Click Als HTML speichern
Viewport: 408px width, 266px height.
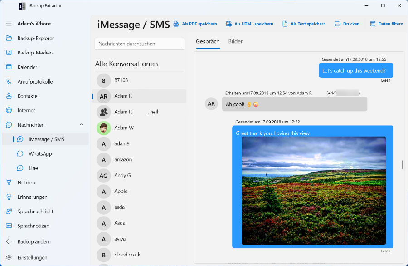[x=249, y=24]
